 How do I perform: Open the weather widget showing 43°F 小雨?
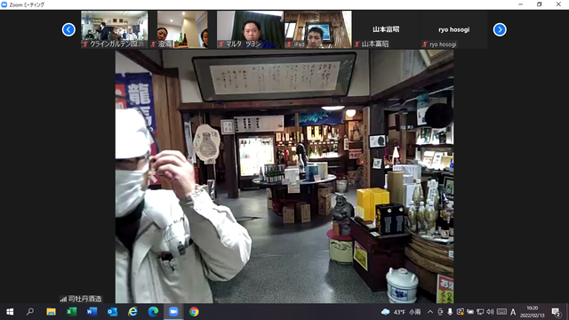(x=401, y=312)
